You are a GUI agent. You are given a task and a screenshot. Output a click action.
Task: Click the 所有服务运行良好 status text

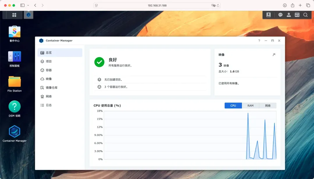point(120,65)
